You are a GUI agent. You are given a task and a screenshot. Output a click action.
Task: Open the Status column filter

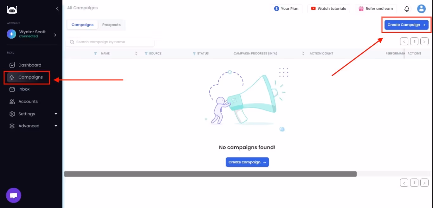click(194, 53)
